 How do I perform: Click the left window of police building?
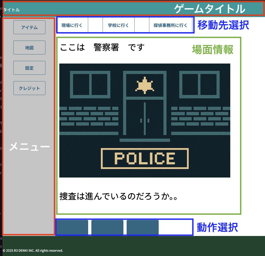[x=90, y=84]
